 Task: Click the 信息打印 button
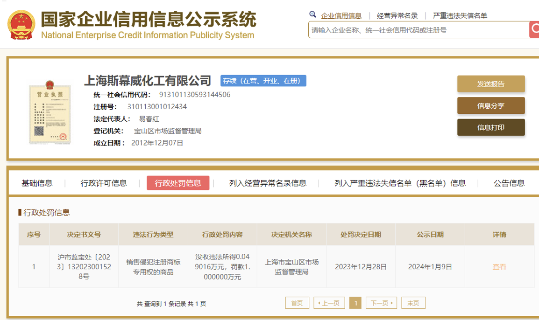tap(490, 127)
